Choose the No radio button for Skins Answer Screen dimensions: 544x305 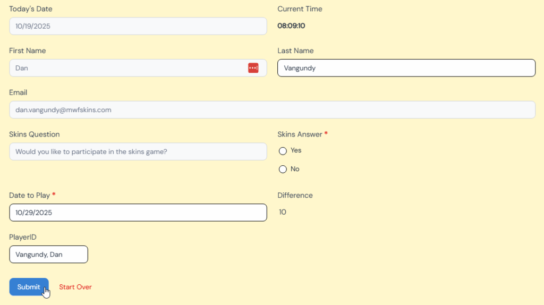pyautogui.click(x=283, y=170)
